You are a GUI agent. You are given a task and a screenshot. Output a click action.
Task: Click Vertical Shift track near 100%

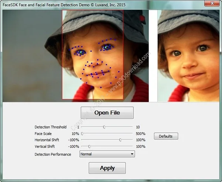coord(129,146)
